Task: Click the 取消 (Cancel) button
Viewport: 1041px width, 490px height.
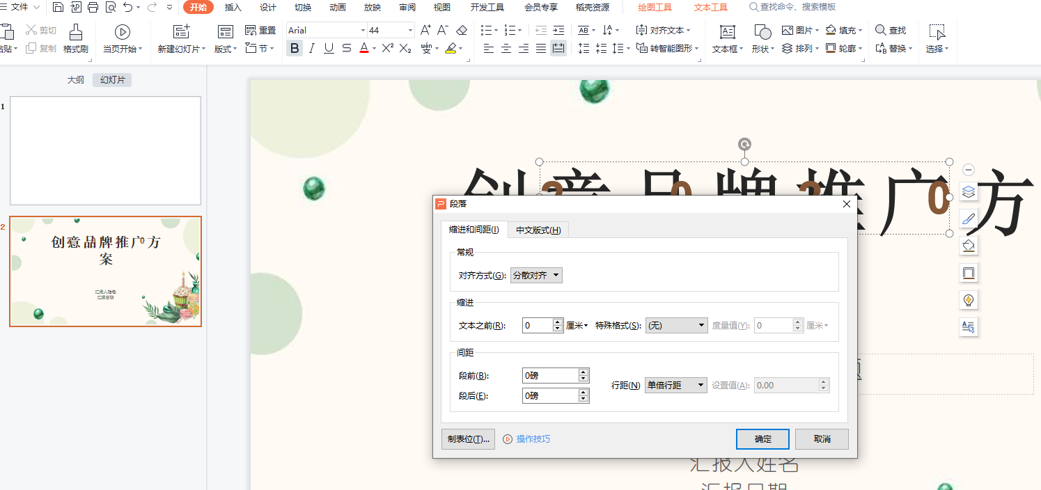Action: coord(822,439)
